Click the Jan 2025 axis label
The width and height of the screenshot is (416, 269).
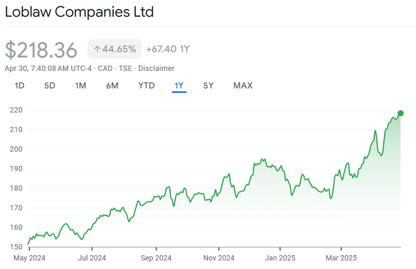coord(280,258)
